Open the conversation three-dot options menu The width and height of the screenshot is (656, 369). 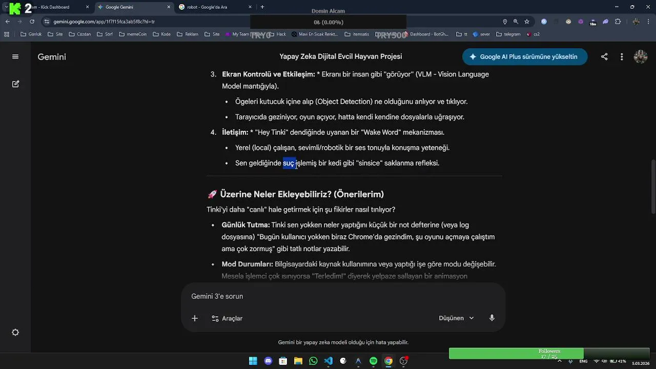pos(622,57)
